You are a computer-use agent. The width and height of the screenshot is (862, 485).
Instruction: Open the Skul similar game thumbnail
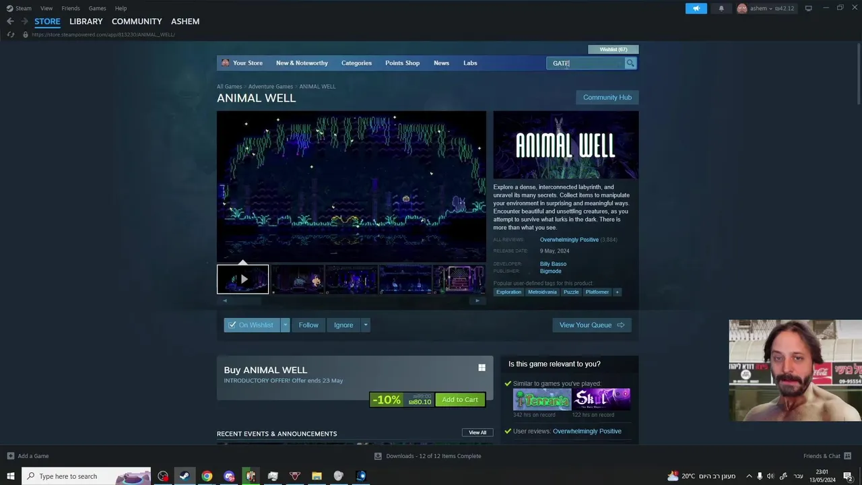[x=601, y=399]
